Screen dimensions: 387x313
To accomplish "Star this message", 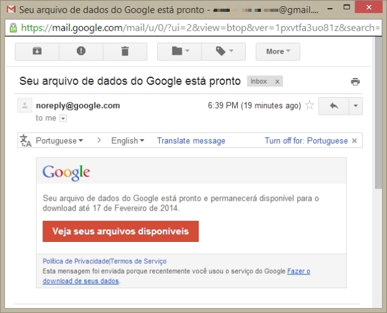I will [x=310, y=105].
